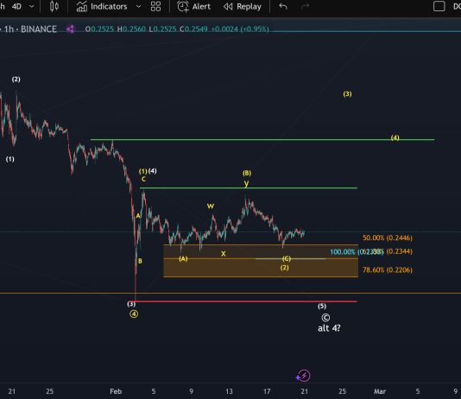Select the yellow (4) label on green line
This screenshot has height=399, width=461.
(x=395, y=137)
